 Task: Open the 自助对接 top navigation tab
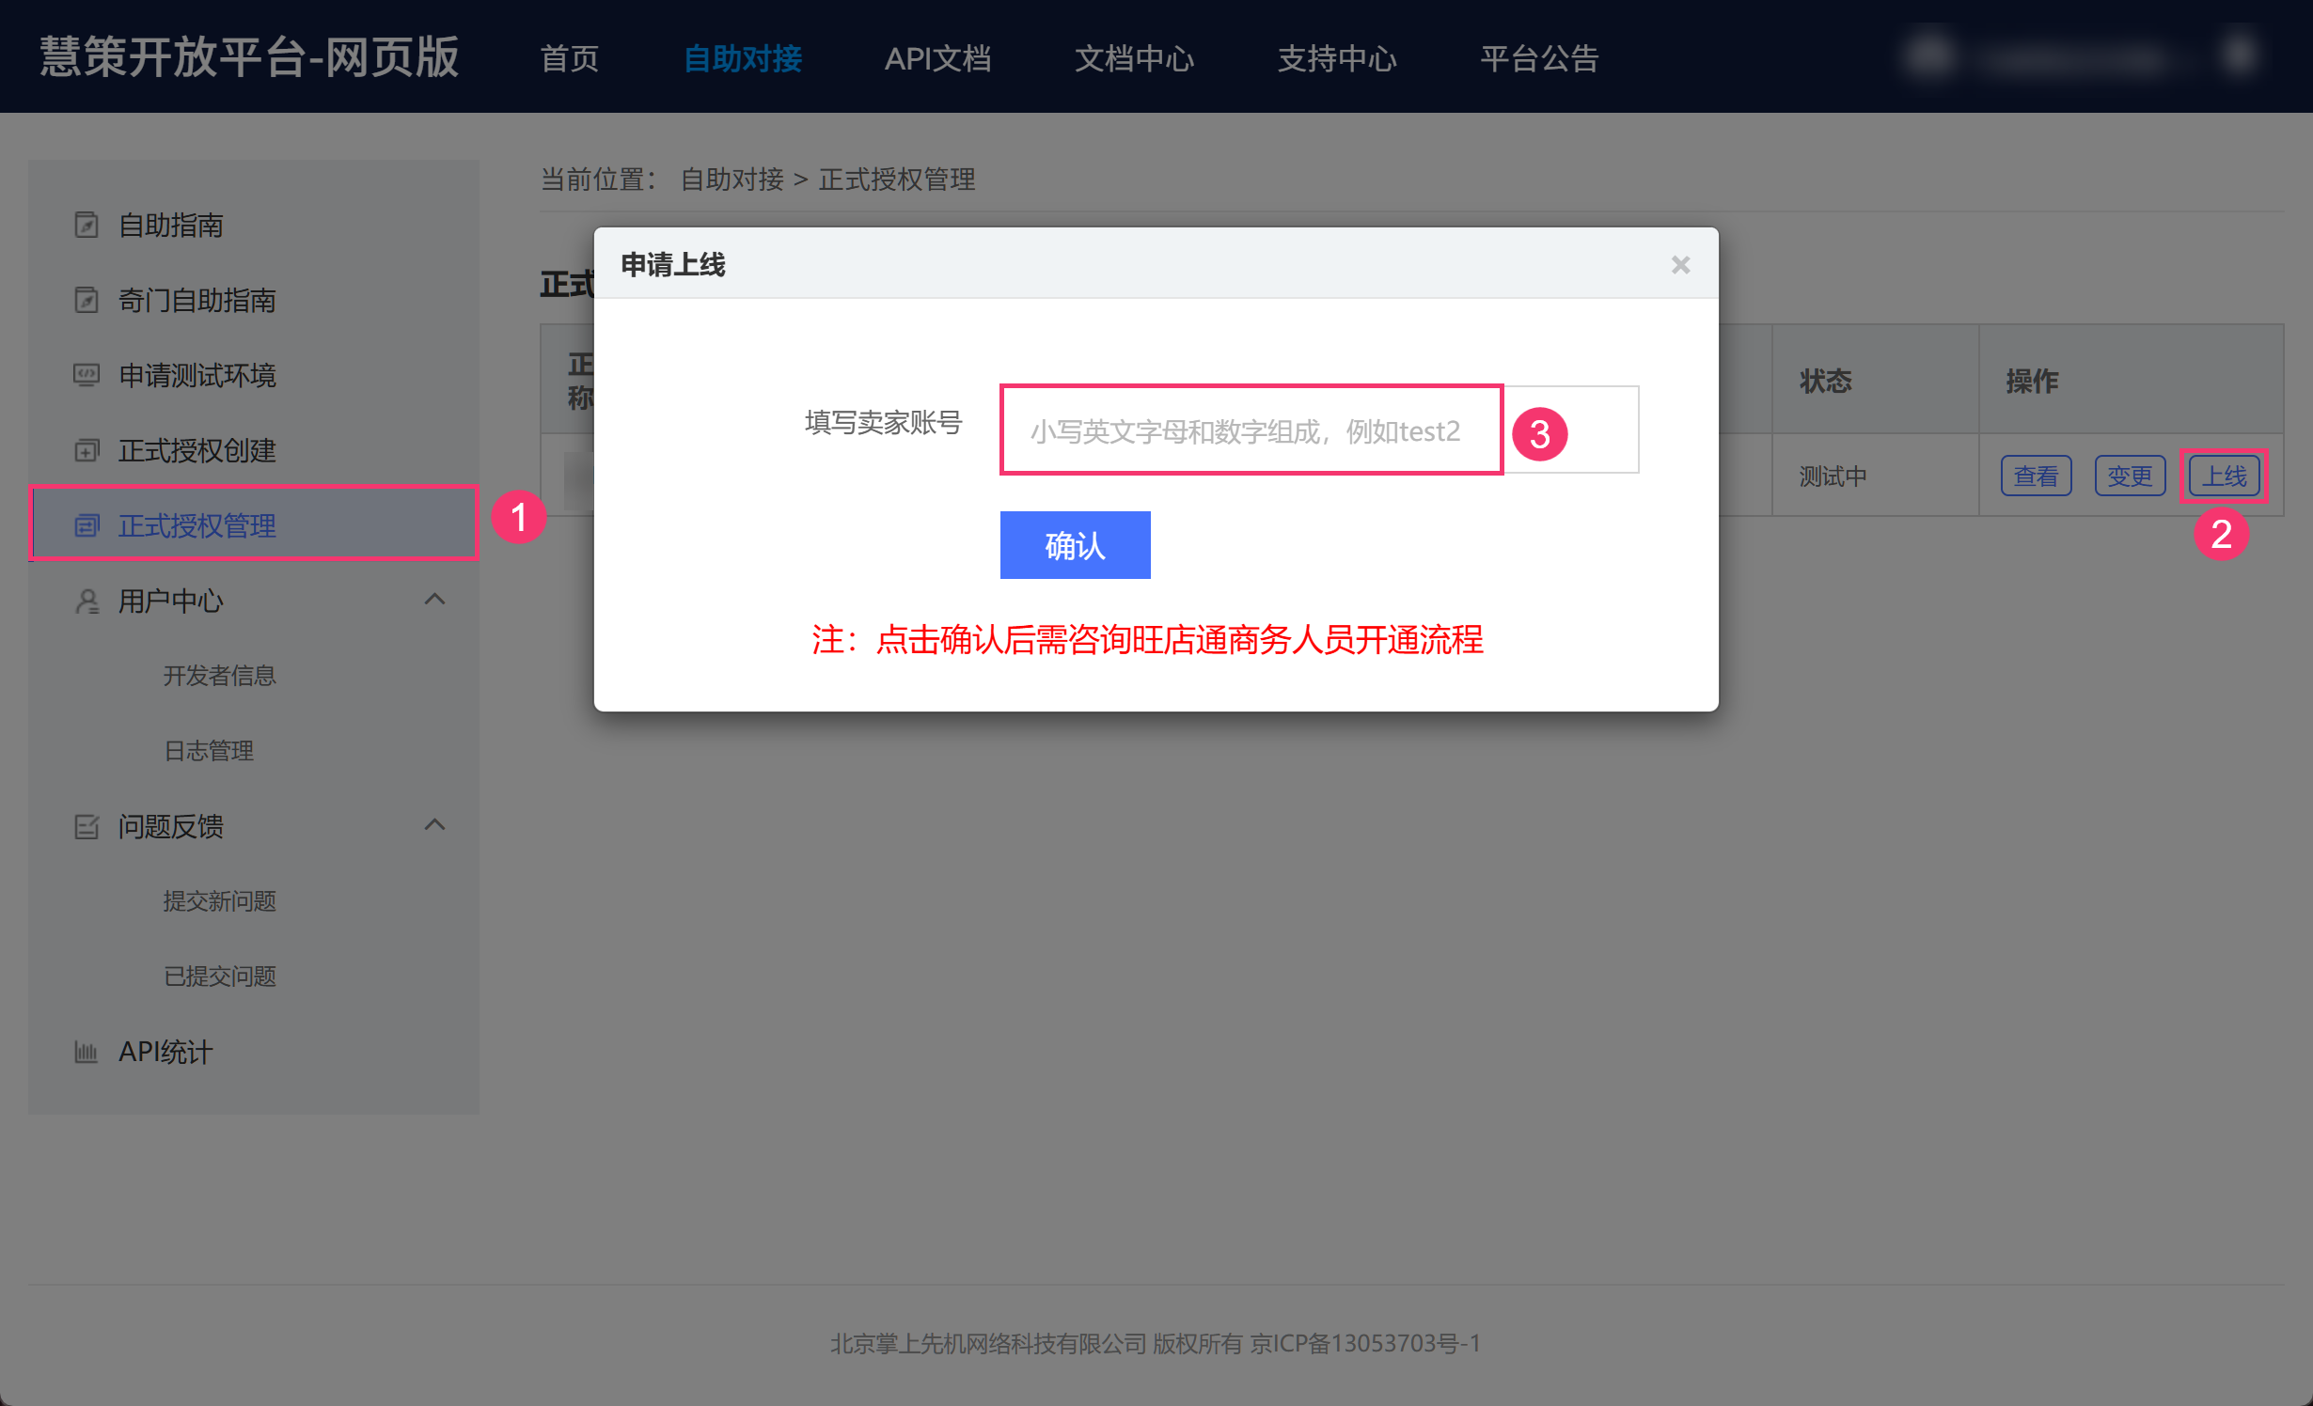pyautogui.click(x=742, y=58)
